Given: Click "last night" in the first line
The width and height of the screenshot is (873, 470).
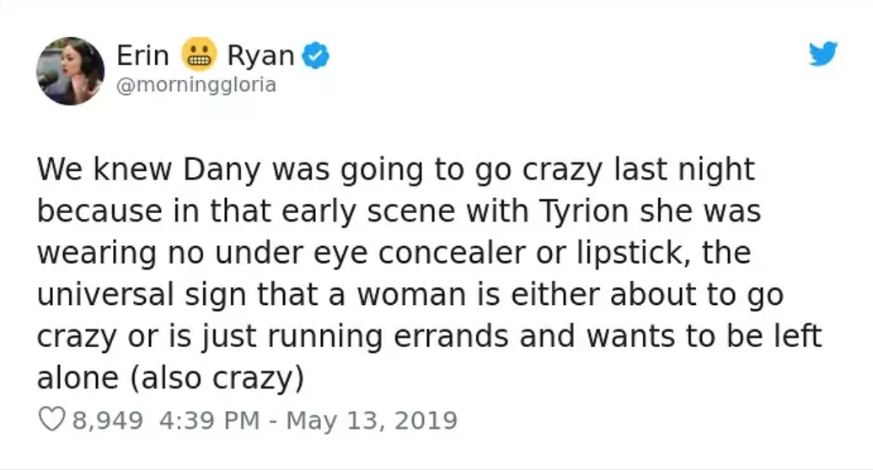Looking at the screenshot, I should click(x=697, y=171).
